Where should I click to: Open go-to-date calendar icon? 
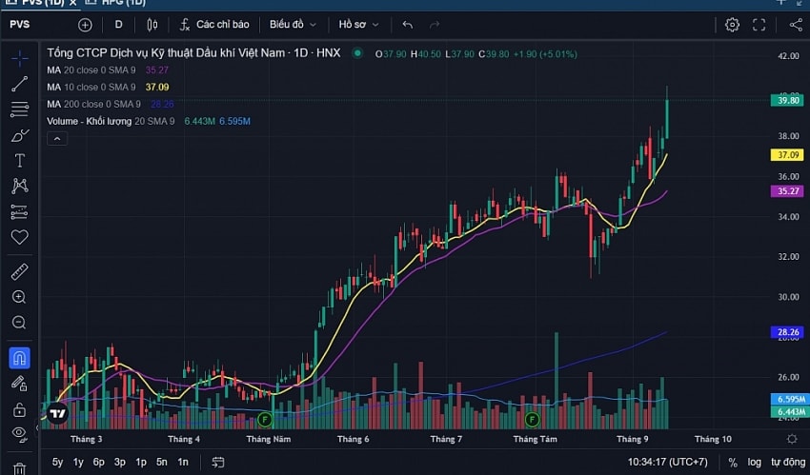[218, 462]
